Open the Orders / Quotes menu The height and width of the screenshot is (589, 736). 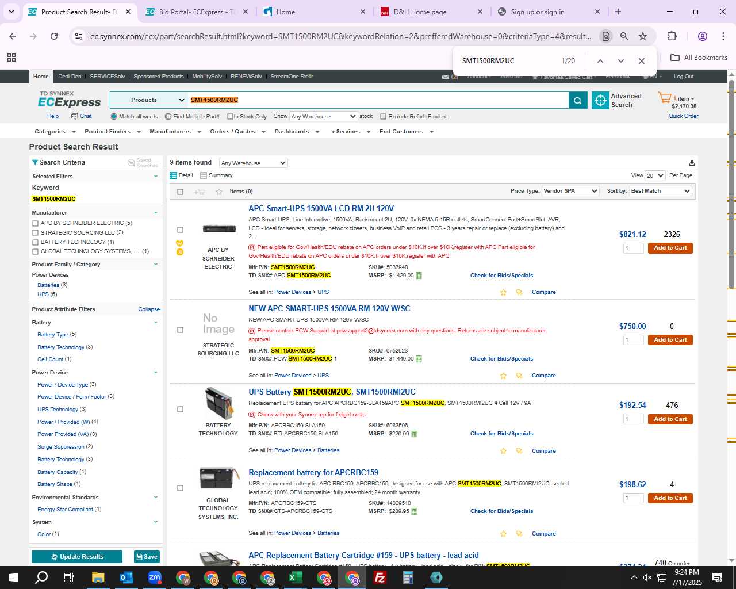tap(237, 132)
